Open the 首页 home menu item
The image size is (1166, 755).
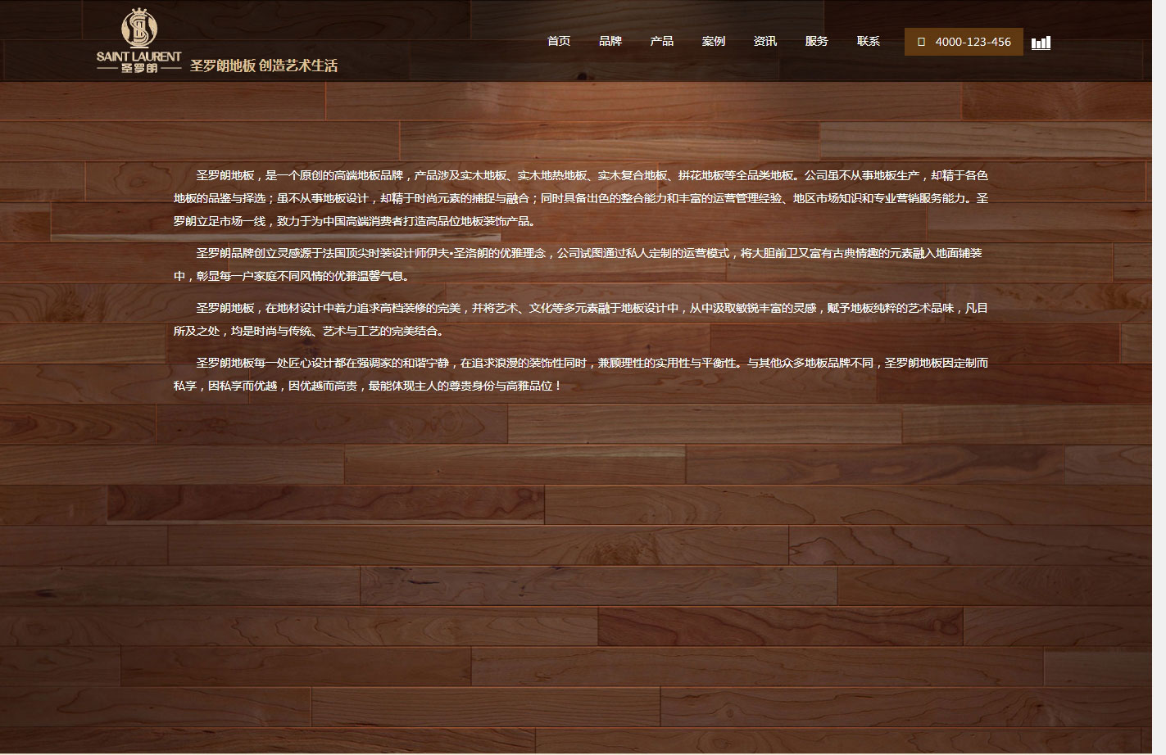(559, 41)
